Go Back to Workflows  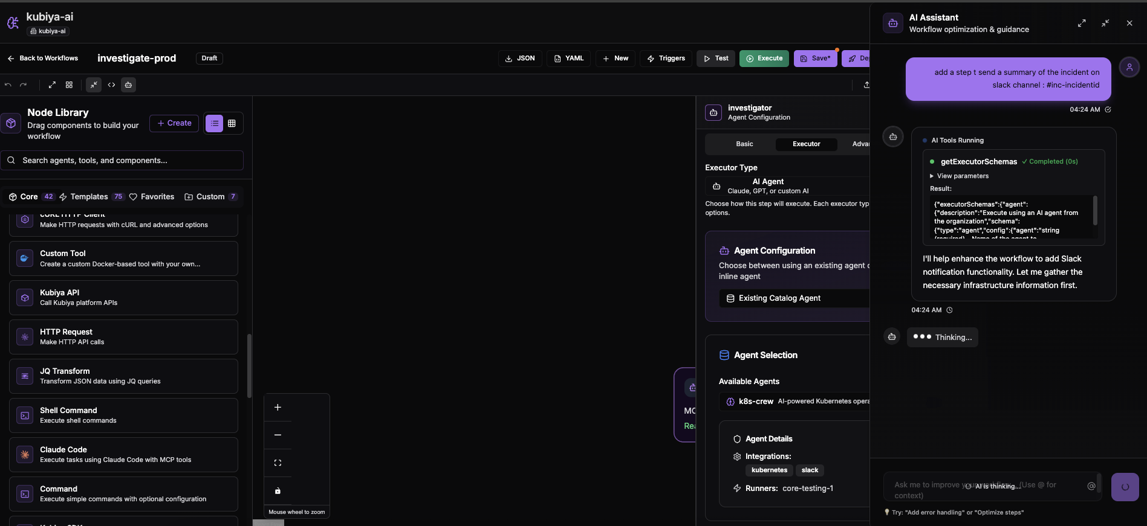pos(43,59)
